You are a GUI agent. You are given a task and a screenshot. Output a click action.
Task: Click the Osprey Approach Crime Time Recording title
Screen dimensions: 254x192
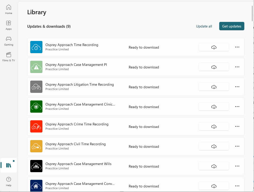coord(77,124)
